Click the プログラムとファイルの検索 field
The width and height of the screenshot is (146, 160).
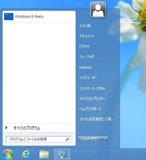(x=39, y=139)
